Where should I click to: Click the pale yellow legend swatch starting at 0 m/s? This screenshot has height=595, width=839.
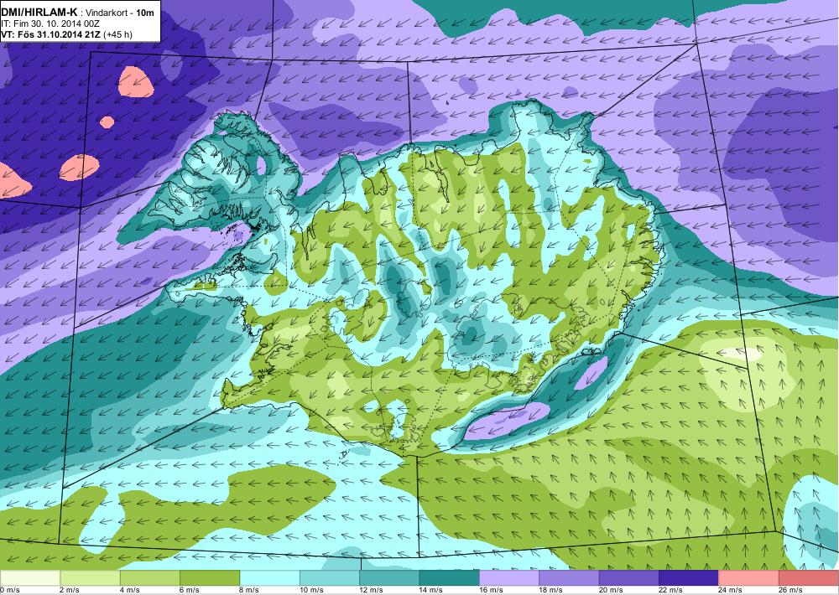pos(30,578)
